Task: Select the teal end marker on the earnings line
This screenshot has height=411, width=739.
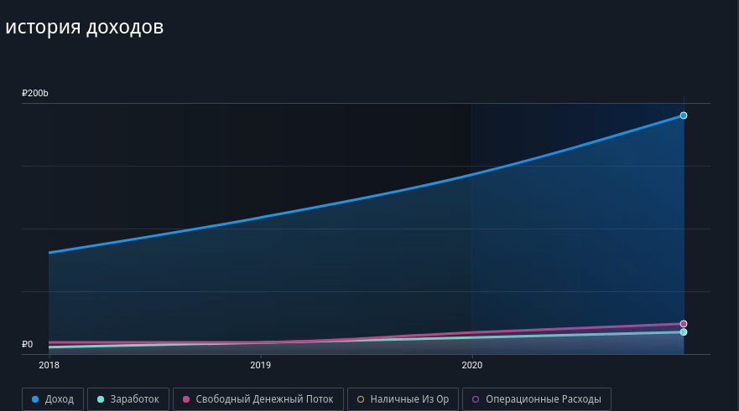Action: point(684,332)
